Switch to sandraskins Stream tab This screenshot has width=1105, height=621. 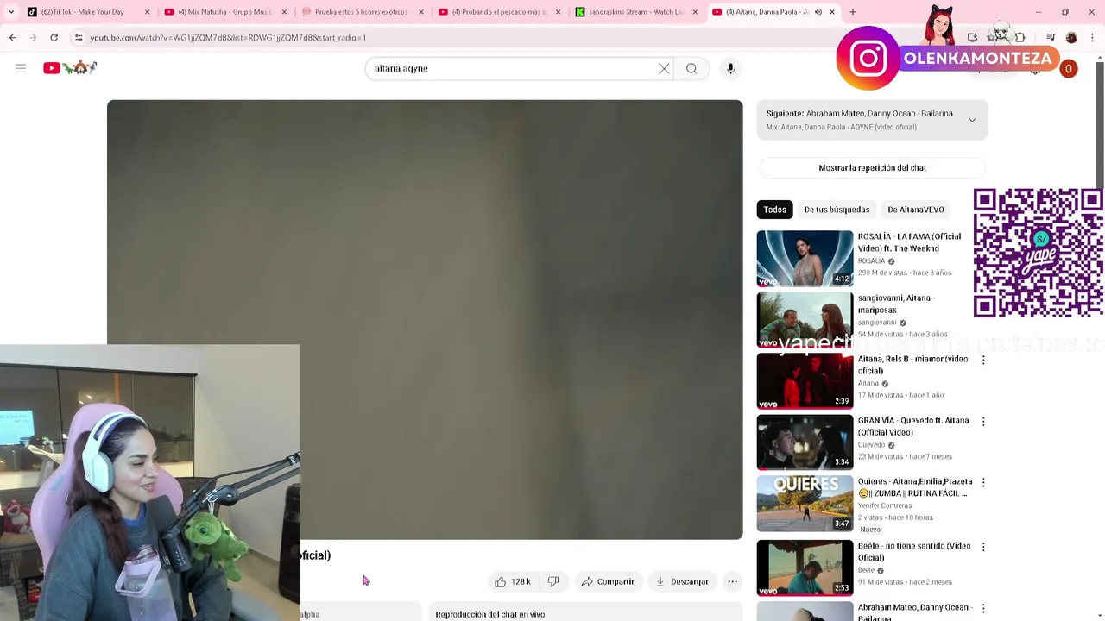point(635,12)
